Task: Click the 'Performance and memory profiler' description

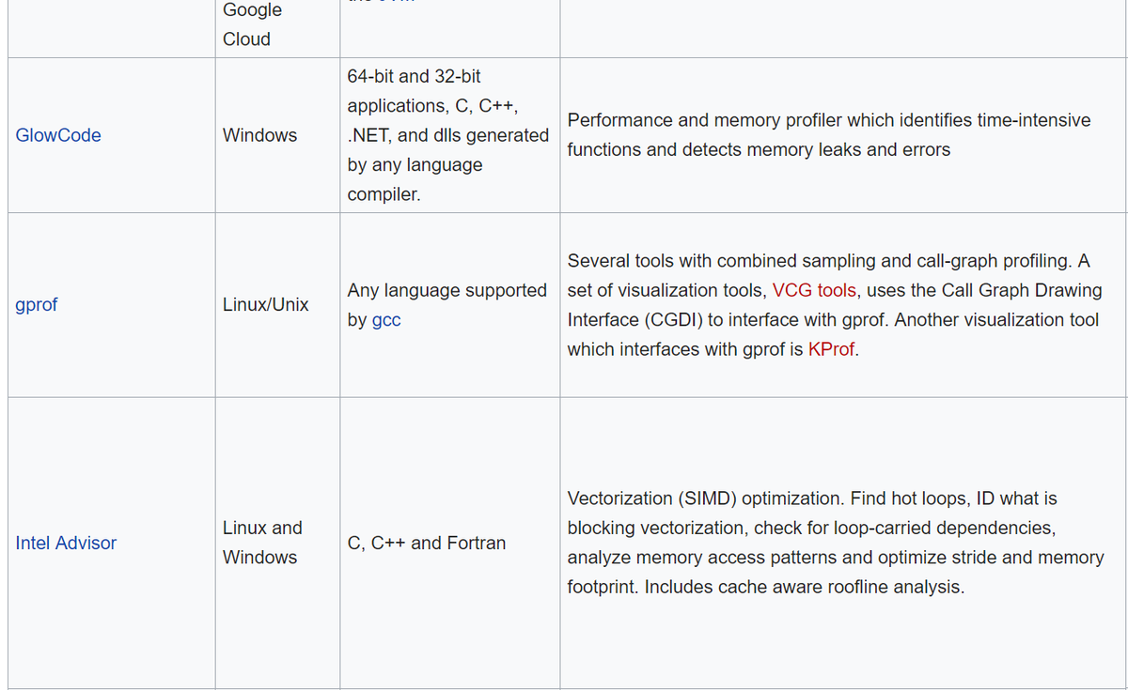Action: click(829, 135)
